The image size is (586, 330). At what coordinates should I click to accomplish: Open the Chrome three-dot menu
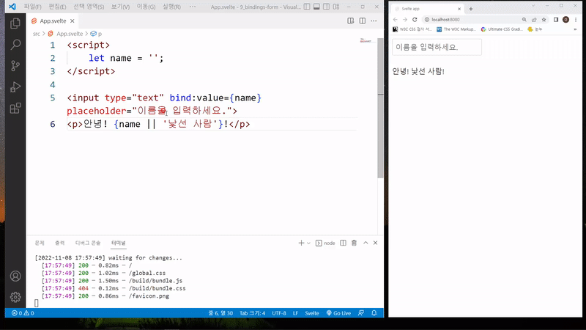[576, 20]
